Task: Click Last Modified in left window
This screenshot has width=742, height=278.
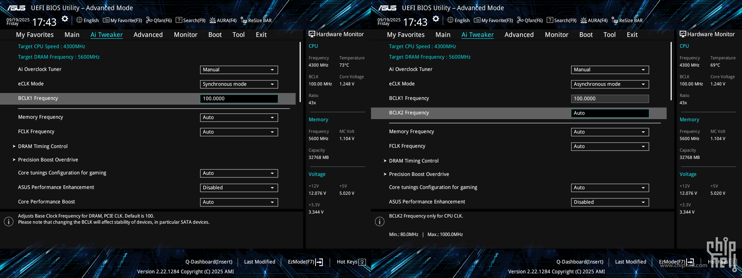Action: [x=260, y=262]
